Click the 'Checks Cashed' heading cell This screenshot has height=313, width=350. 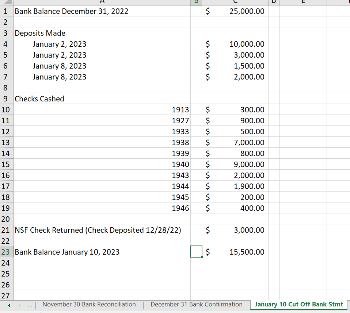pyautogui.click(x=102, y=98)
